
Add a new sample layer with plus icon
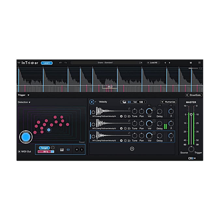132,149
